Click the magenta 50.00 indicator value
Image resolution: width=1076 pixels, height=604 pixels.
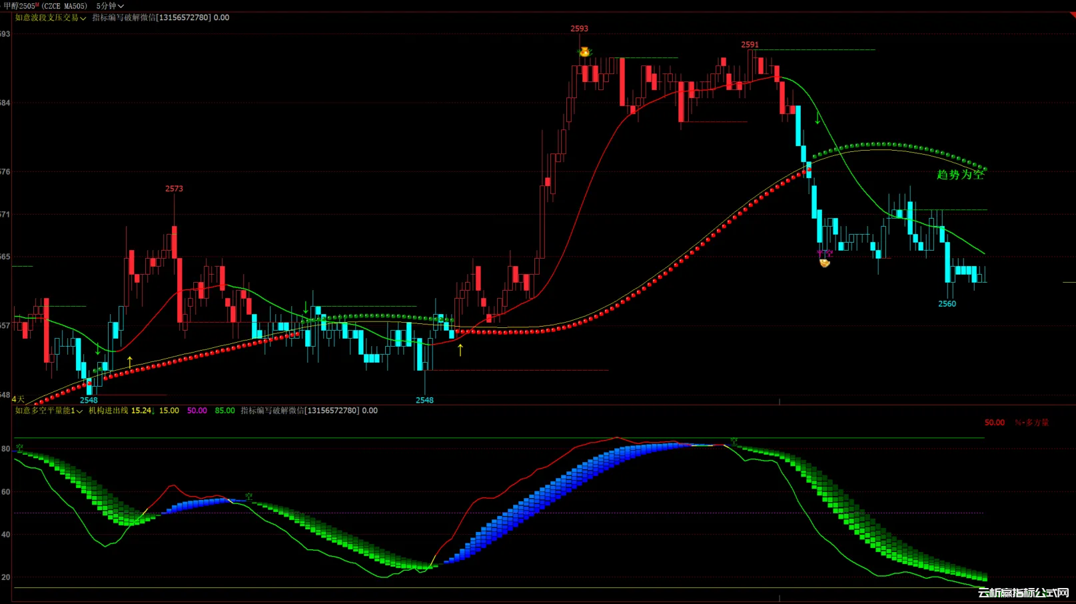pyautogui.click(x=197, y=411)
